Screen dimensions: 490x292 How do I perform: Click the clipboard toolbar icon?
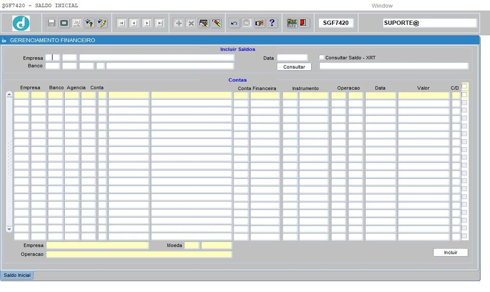pyautogui.click(x=247, y=23)
